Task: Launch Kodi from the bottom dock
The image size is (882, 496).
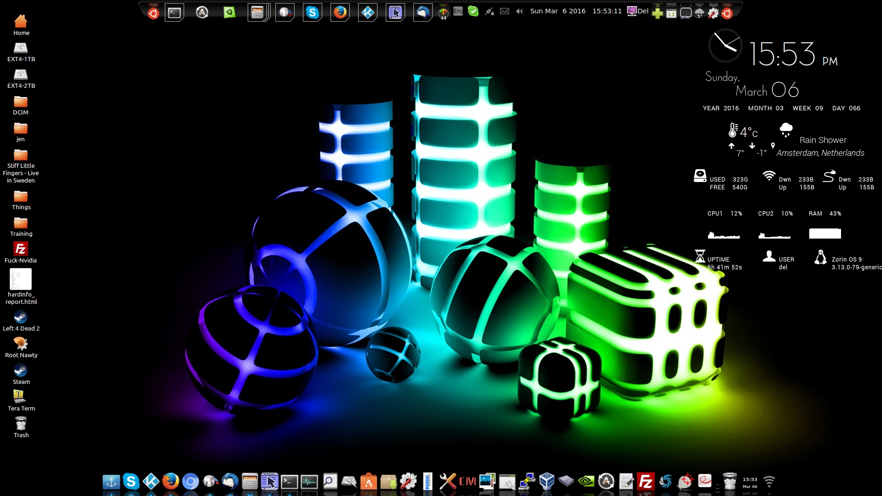Action: click(151, 481)
